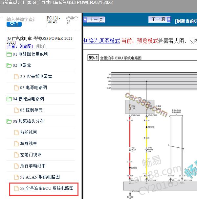
Task: Click the PC.131-30145 text
Action: point(53,20)
